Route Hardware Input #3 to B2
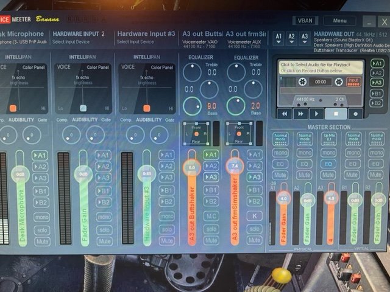Screen dimensions: 390x292 [x=166, y=202]
